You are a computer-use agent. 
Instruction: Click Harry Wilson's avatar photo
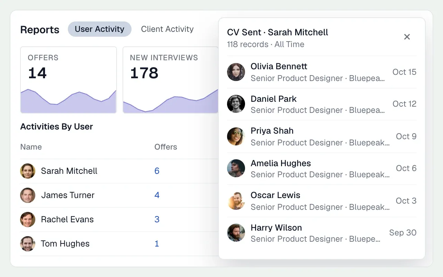coord(236,233)
